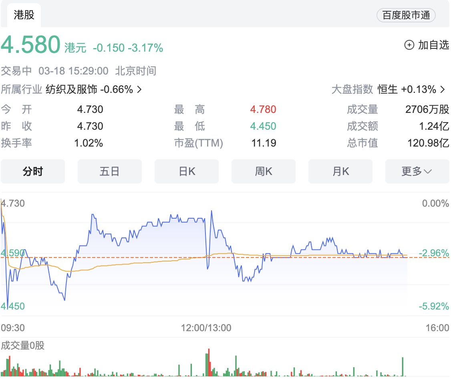The height and width of the screenshot is (386, 451).
Task: Click the current price 4.580
Action: coord(30,45)
